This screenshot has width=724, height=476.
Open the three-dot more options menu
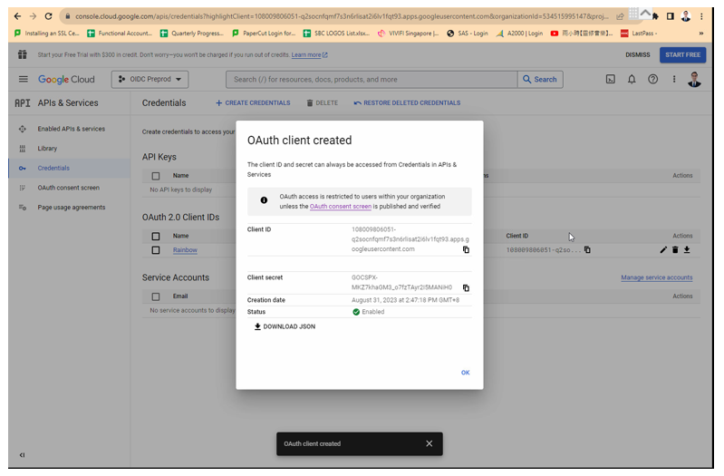click(x=673, y=79)
